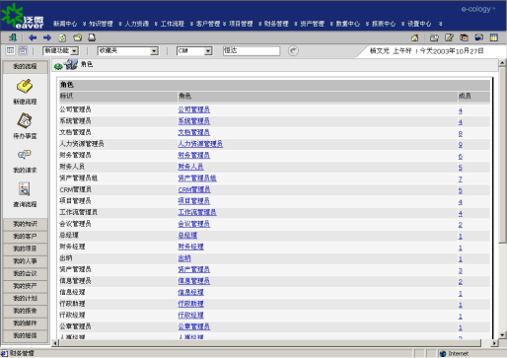Screen dimensions: 507x358
Task: Click the print icon in the toolbar
Action: (92, 37)
